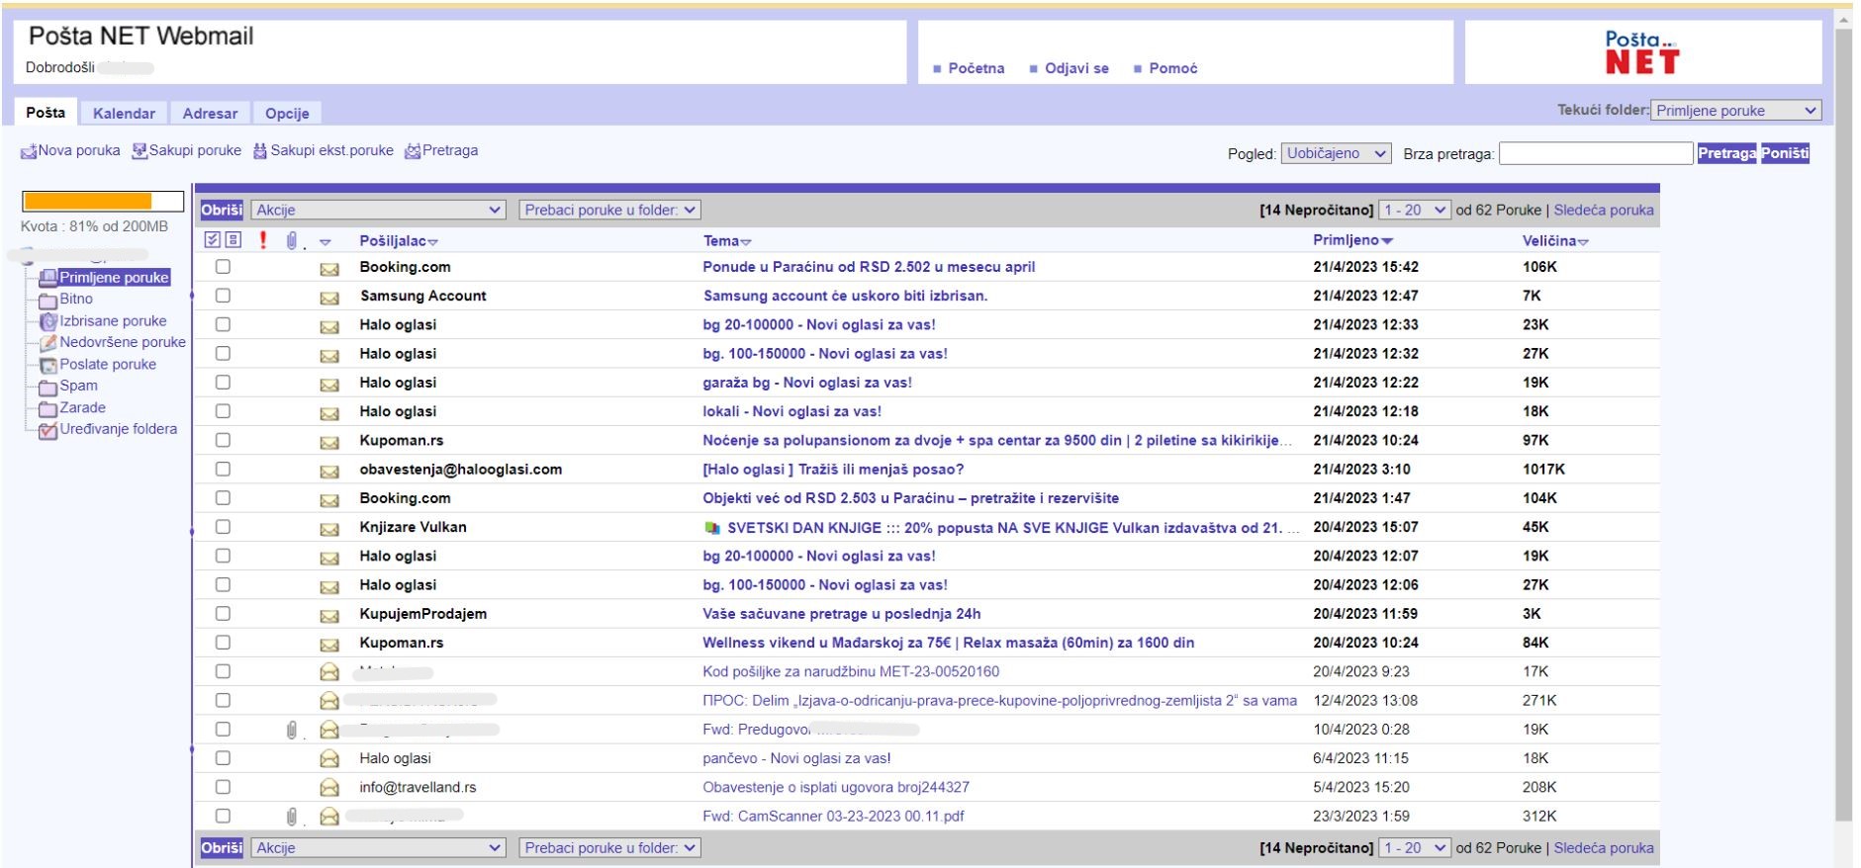Viewport: 1861px width, 868px height.
Task: Click envelope icon of obavestenja@halooglasi.com message
Action: (x=329, y=472)
